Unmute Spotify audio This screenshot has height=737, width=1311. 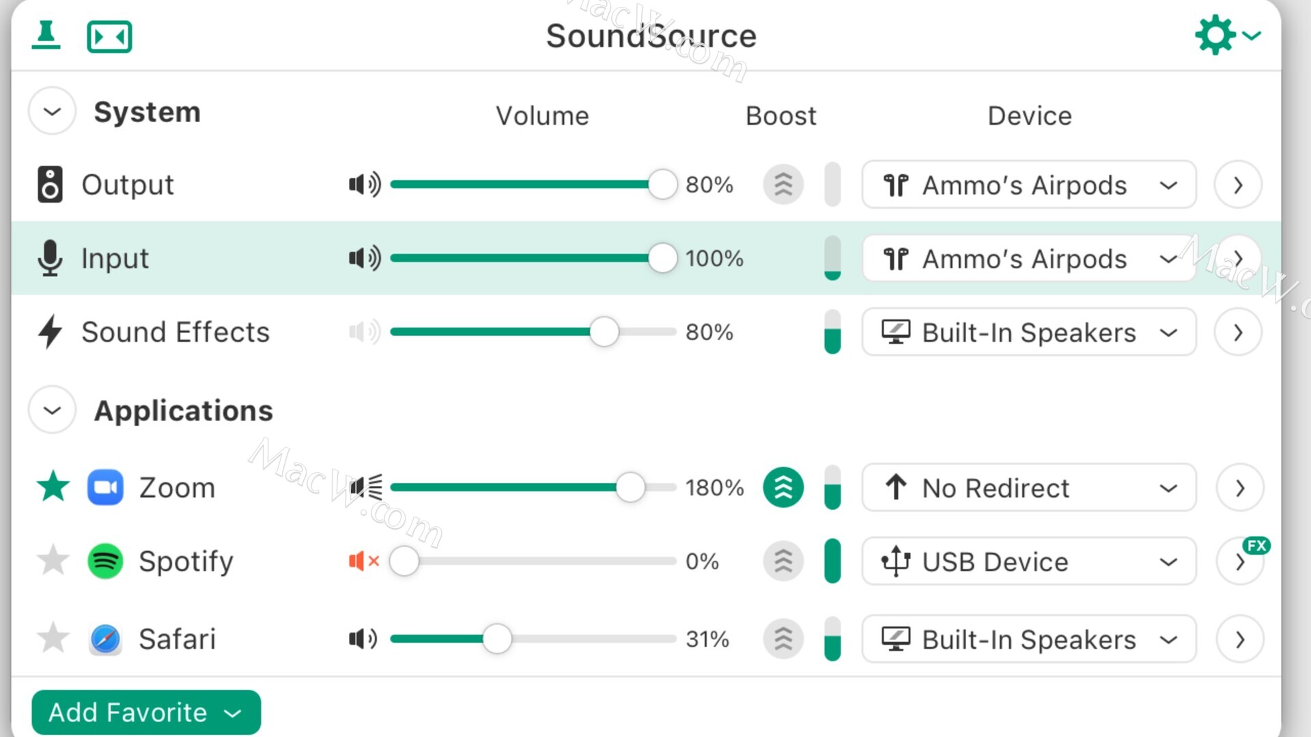coord(364,561)
